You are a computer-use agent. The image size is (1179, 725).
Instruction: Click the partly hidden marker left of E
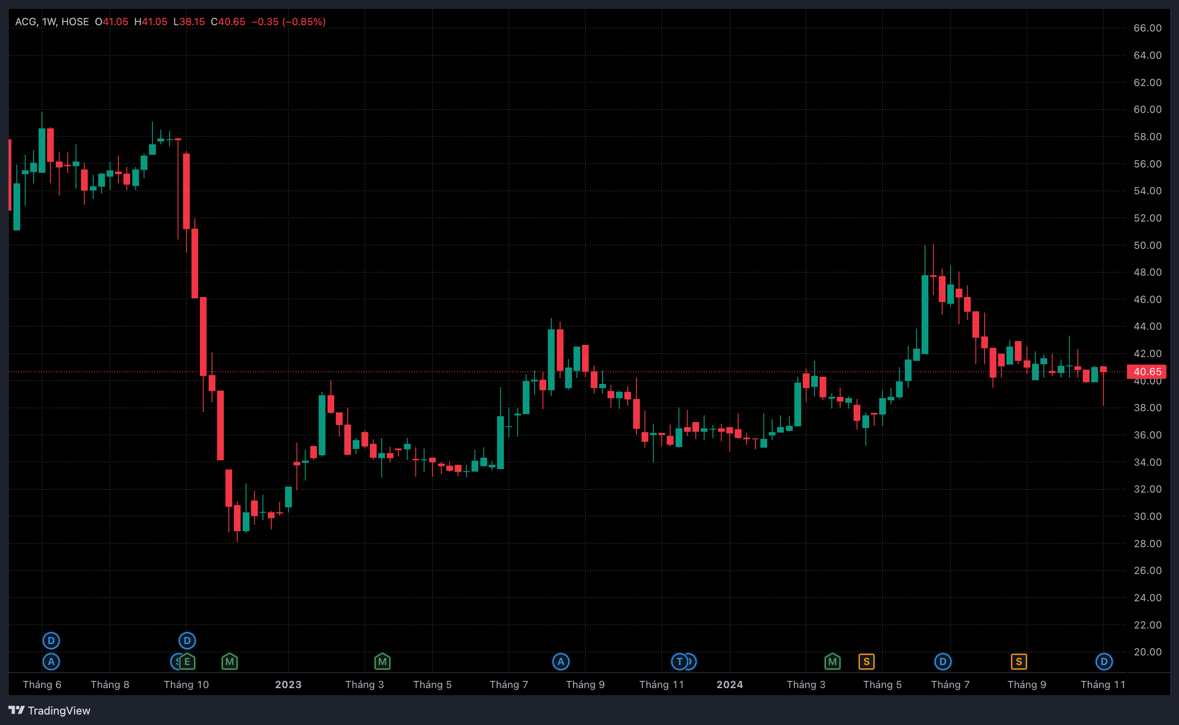point(175,662)
